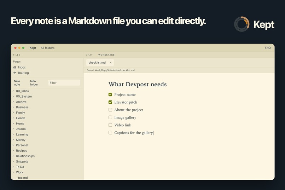Expand the Health folder chevron

pos(13,118)
